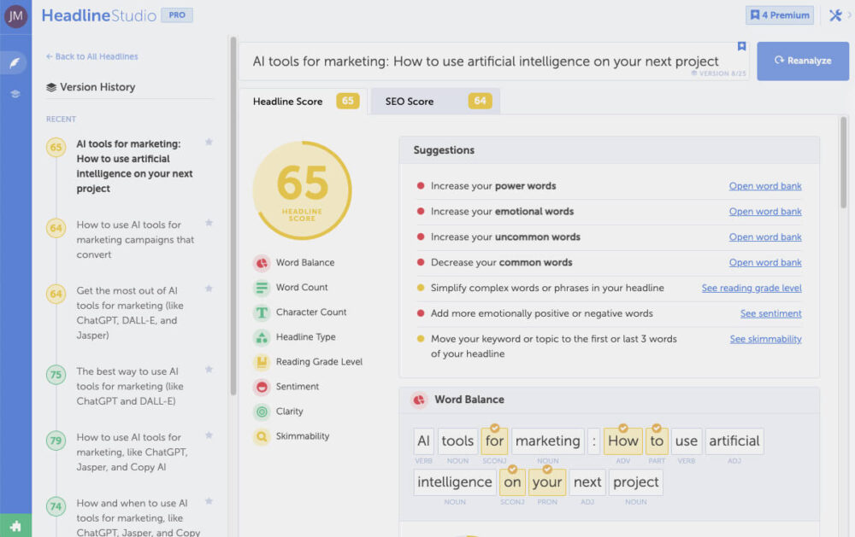
Task: Select the Clarity target icon
Action: (259, 411)
